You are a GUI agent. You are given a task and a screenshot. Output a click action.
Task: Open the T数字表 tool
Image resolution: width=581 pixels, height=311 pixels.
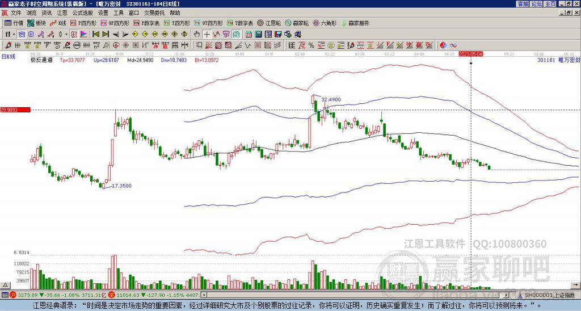tap(240, 23)
